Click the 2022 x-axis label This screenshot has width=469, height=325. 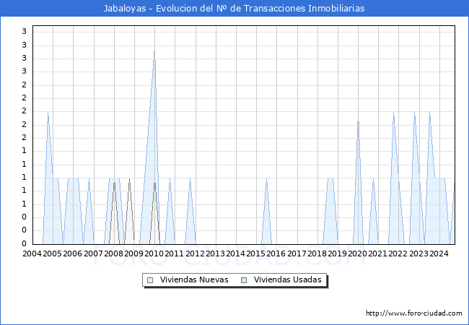pos(398,253)
